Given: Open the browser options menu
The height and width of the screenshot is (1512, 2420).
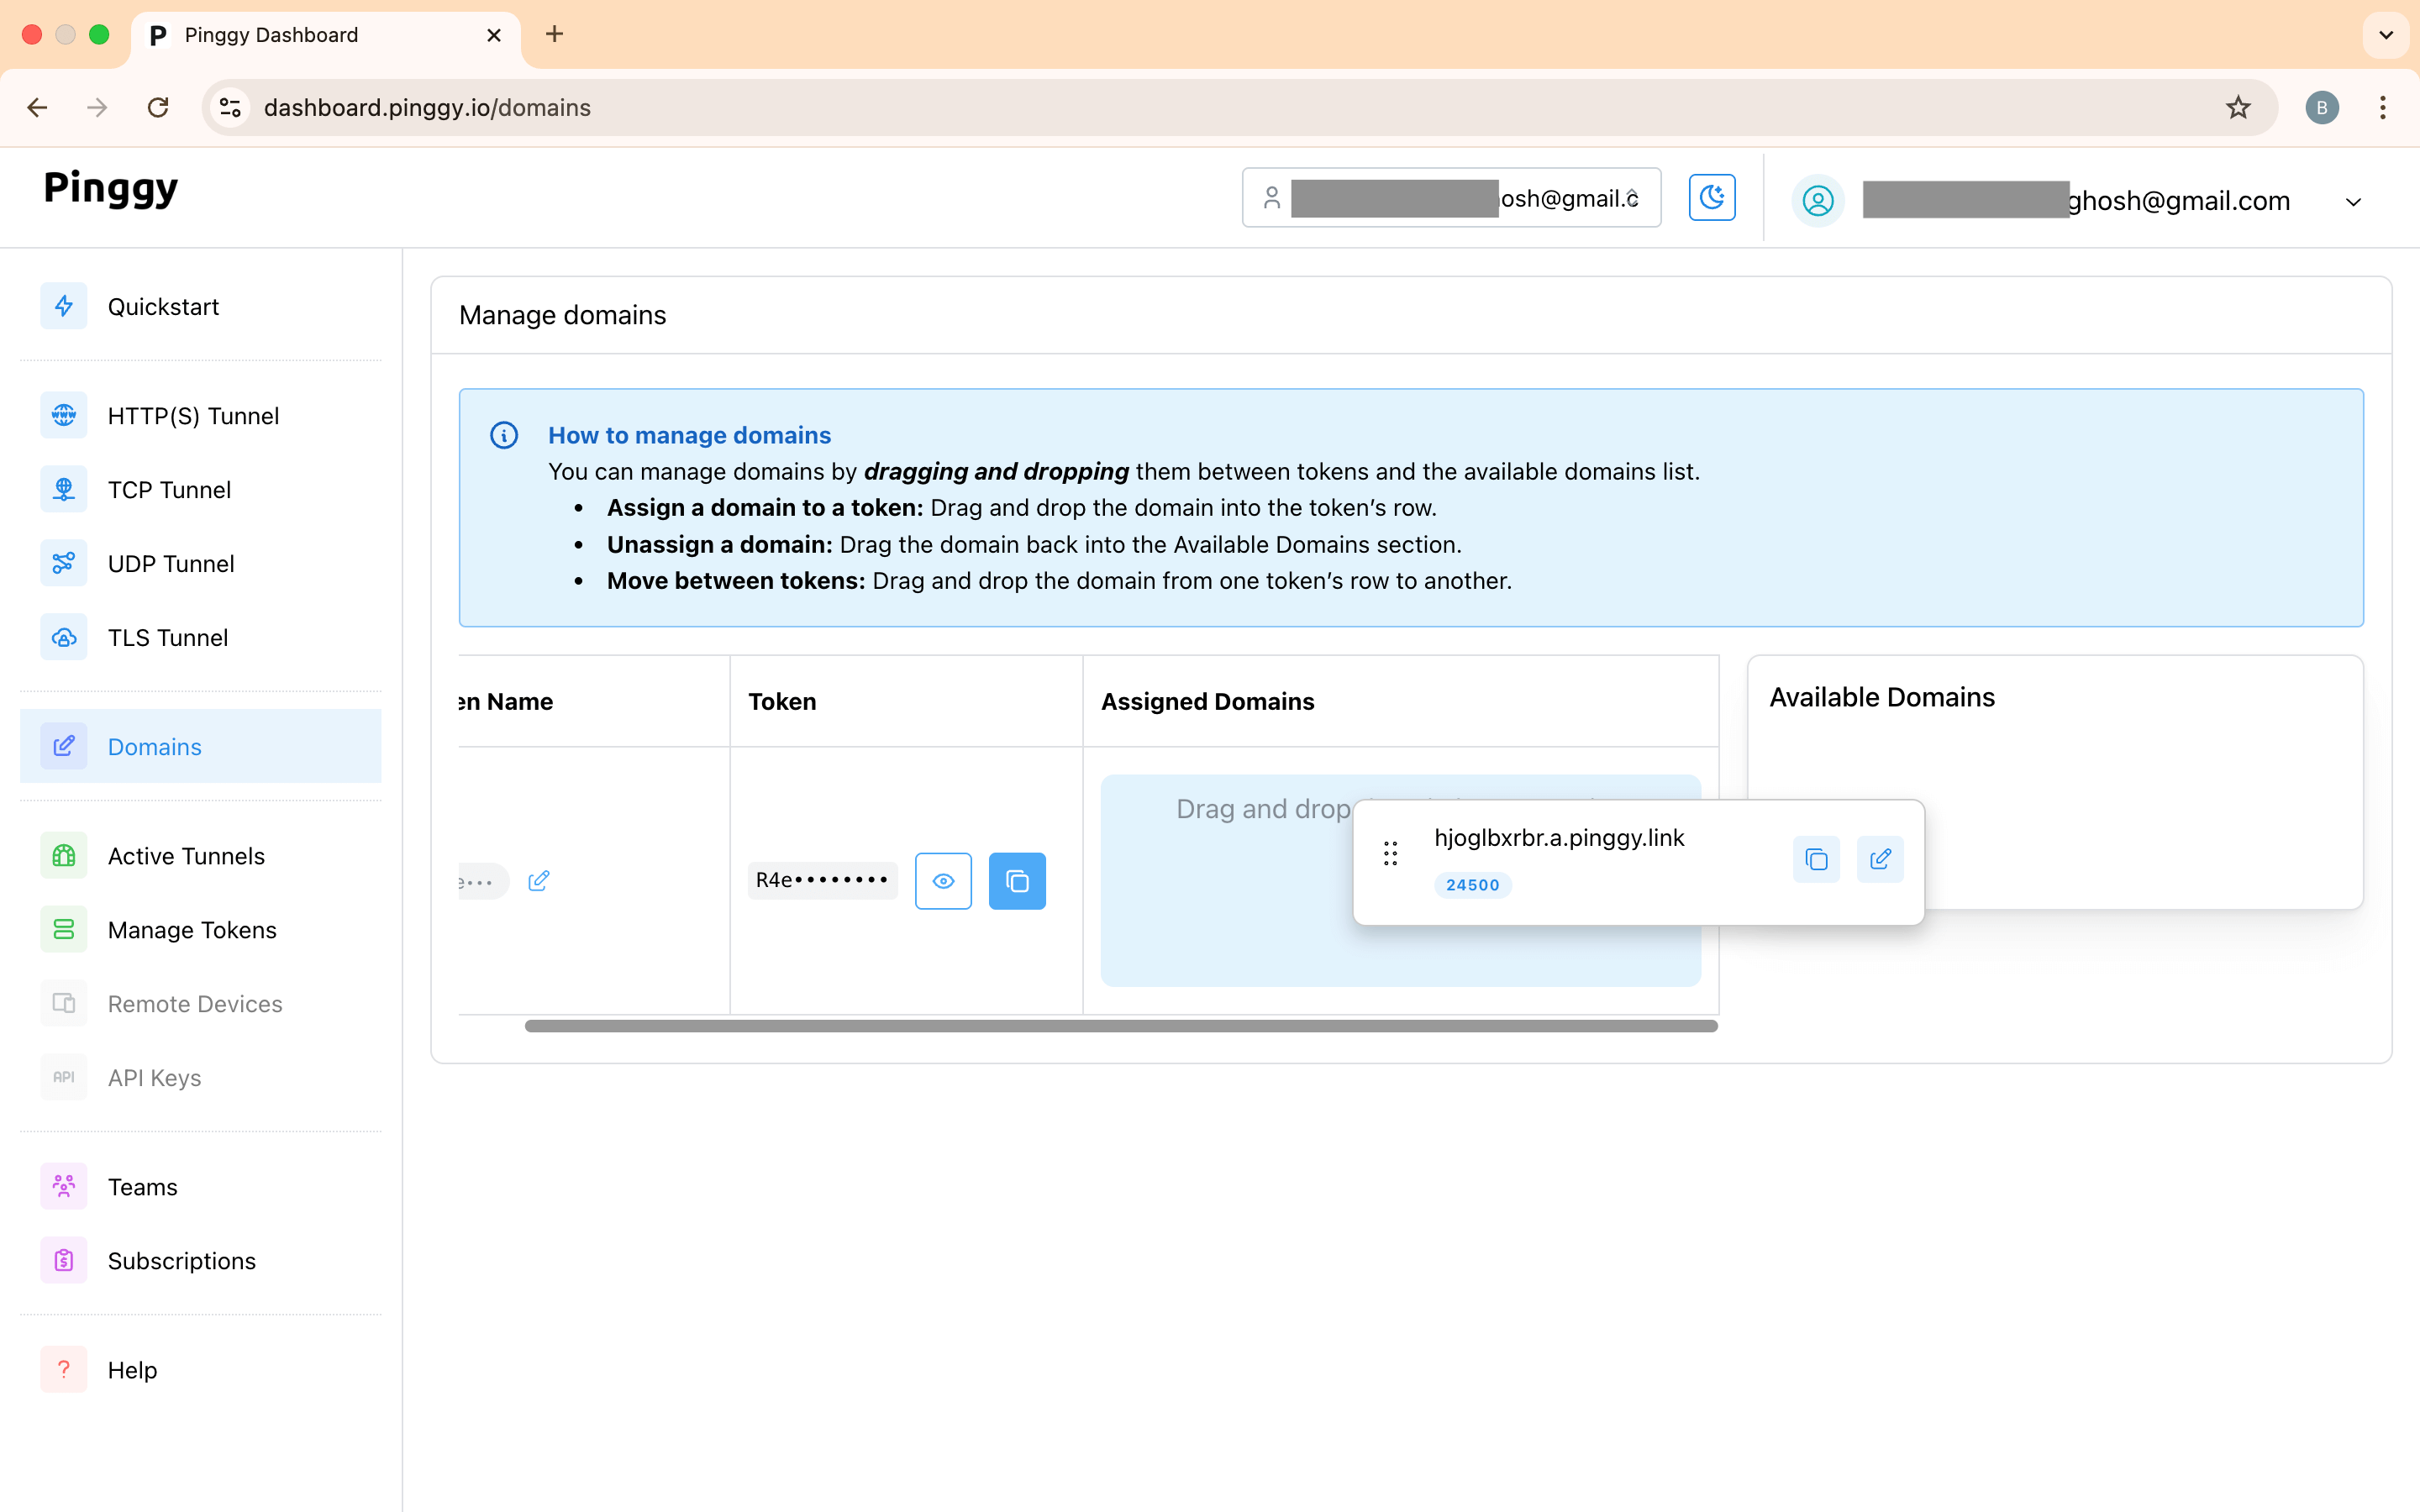Looking at the screenshot, I should coord(2383,107).
